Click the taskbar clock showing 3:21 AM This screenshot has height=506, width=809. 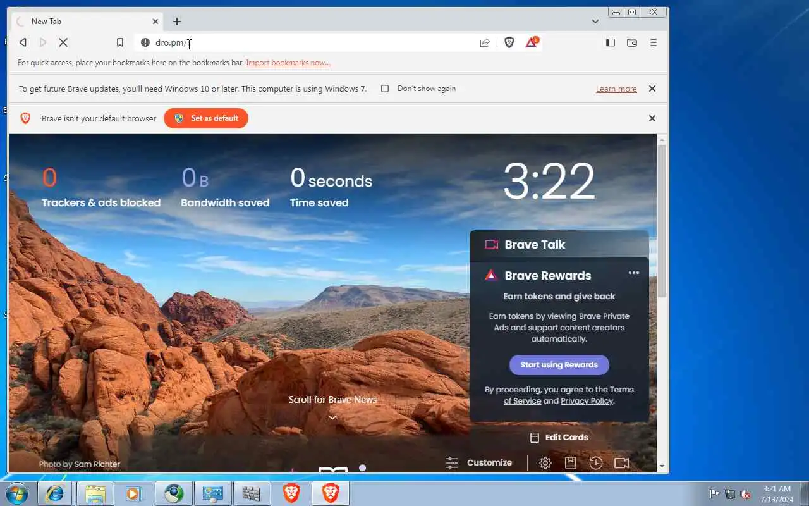777,494
